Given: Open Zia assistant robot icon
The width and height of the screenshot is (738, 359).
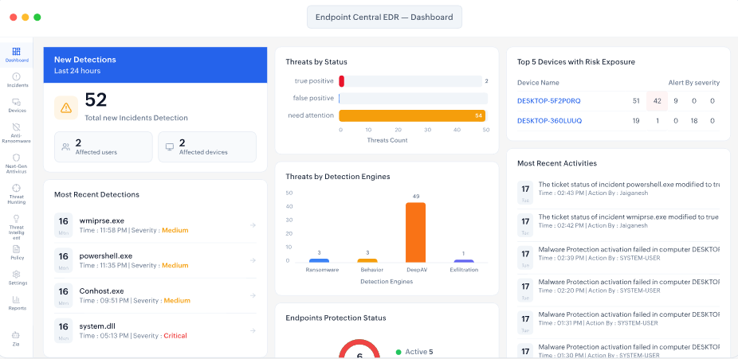Looking at the screenshot, I should click(x=17, y=335).
